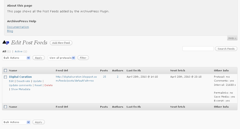Show Metadata for Digital Curation feed

click(21, 89)
